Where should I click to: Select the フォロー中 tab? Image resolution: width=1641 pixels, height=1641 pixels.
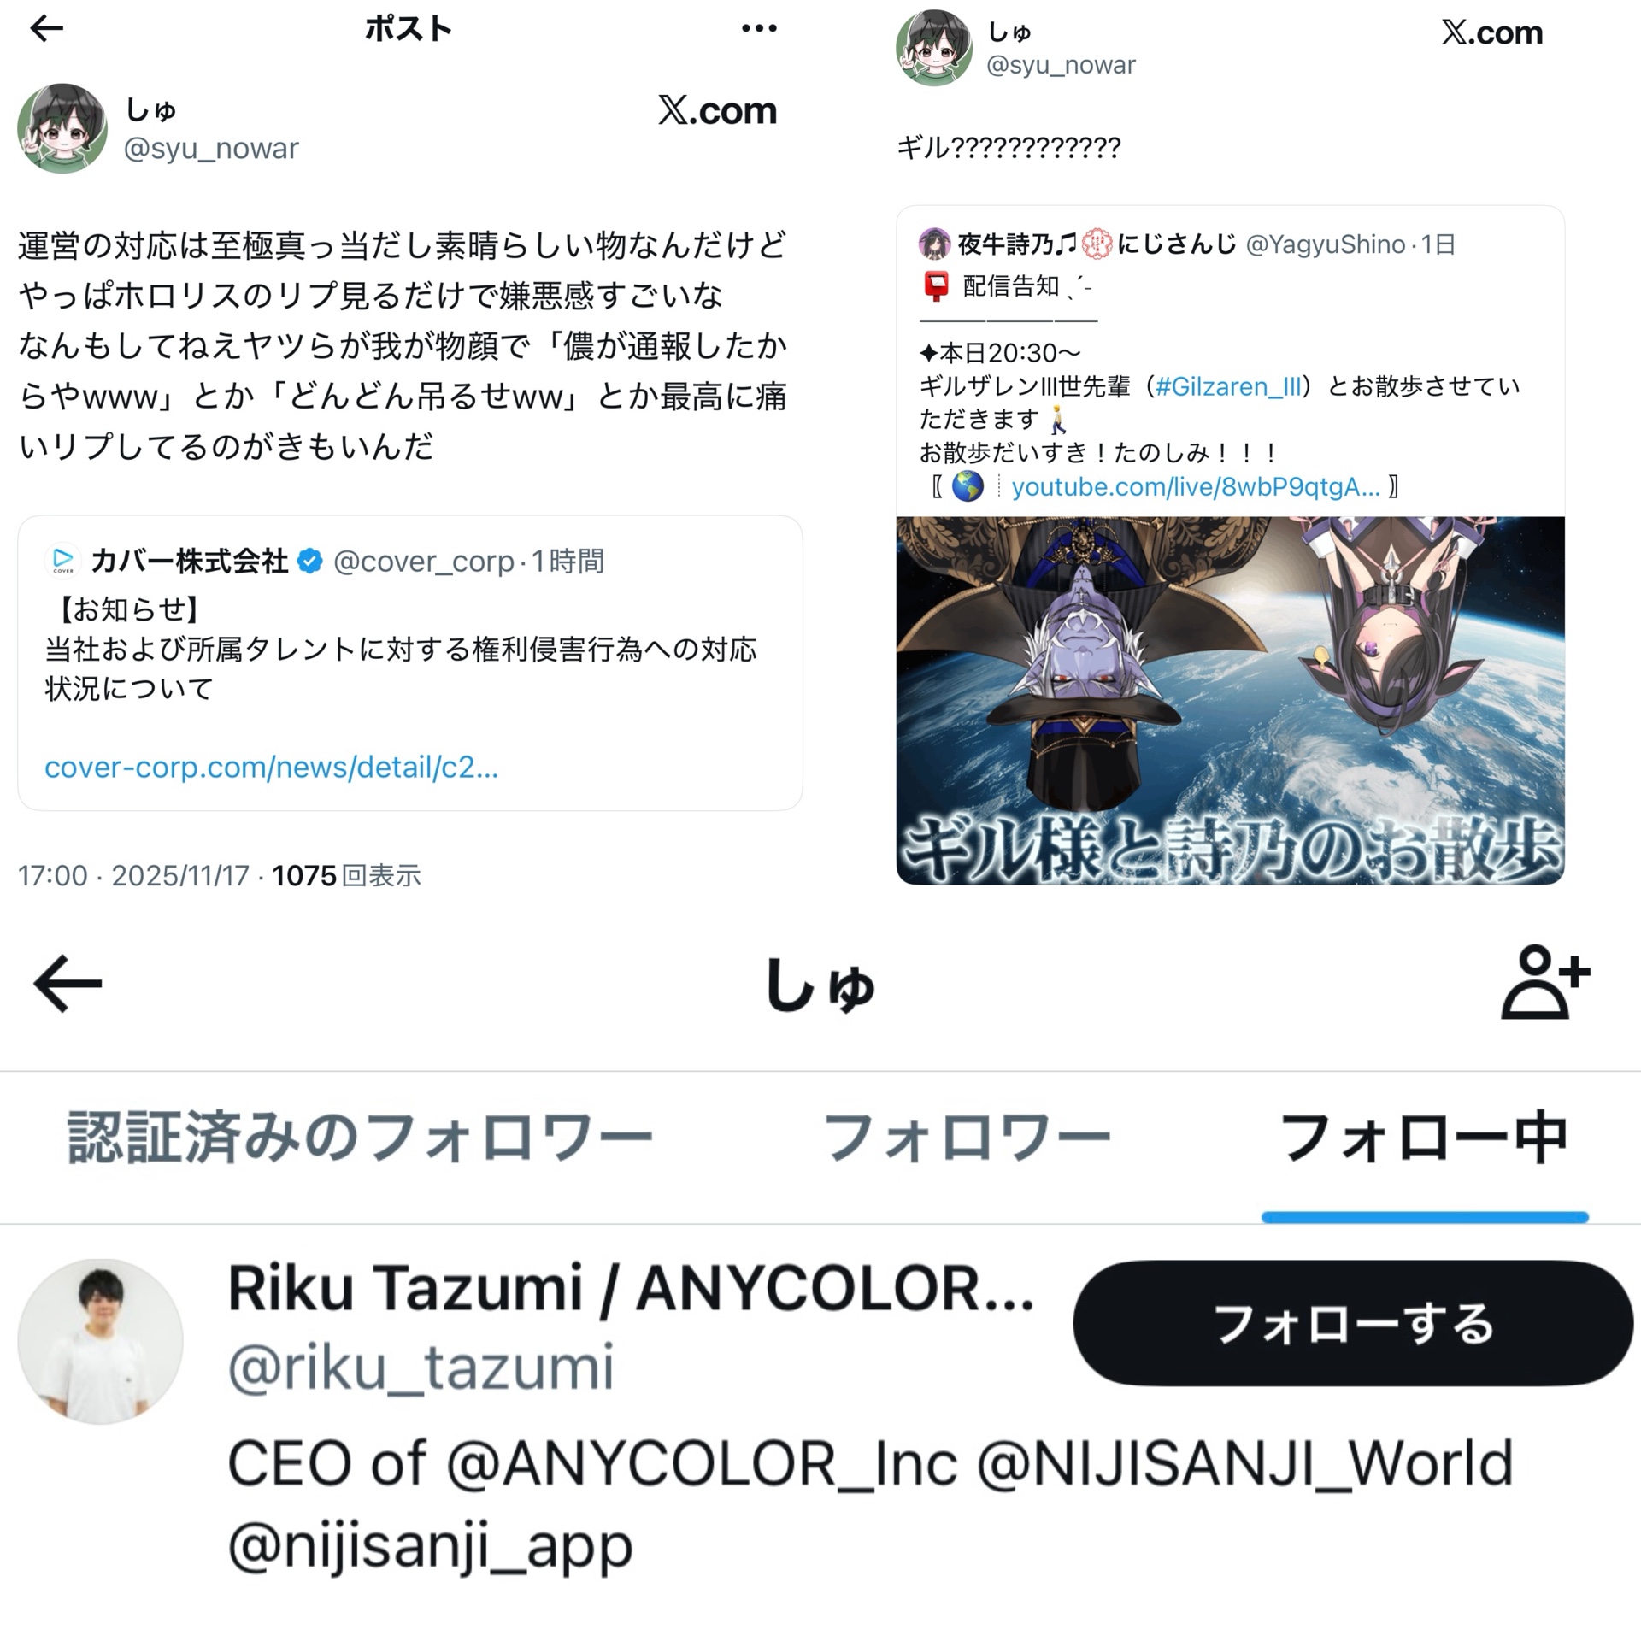(x=1424, y=1138)
